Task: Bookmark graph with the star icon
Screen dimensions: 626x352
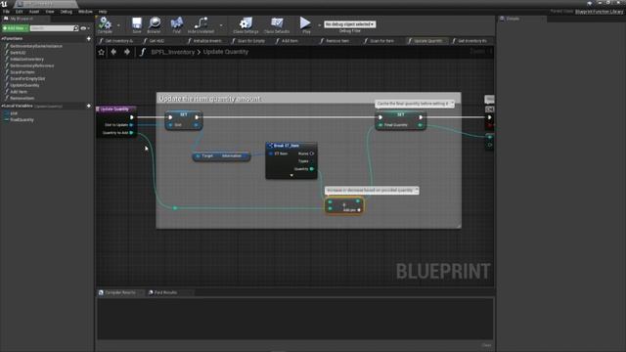Action: pyautogui.click(x=101, y=52)
